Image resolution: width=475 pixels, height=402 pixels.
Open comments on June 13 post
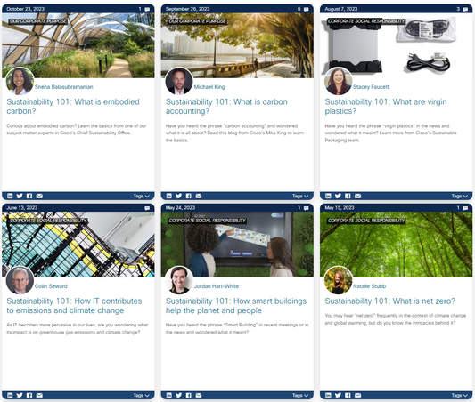147,208
